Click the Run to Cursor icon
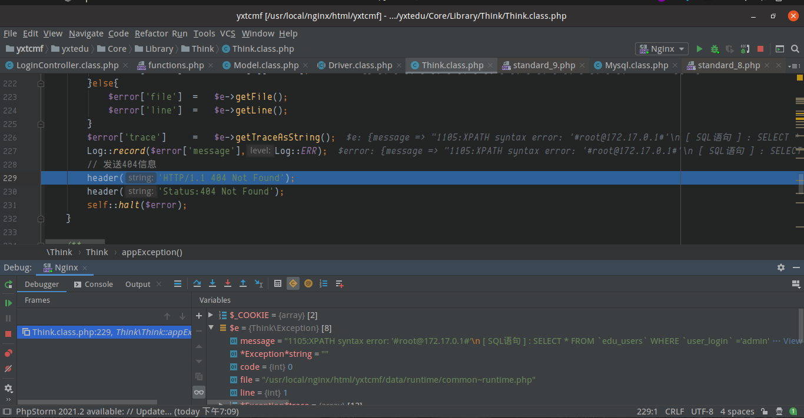804x418 pixels. [x=258, y=284]
